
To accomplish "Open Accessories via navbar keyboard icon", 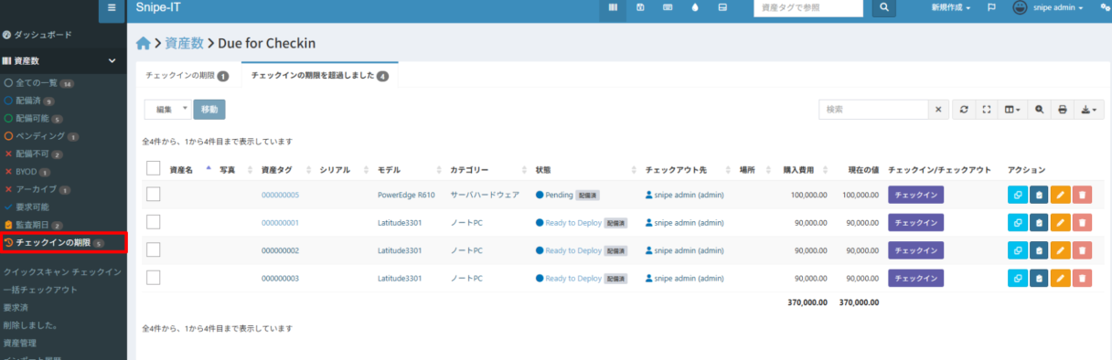I will click(x=668, y=7).
